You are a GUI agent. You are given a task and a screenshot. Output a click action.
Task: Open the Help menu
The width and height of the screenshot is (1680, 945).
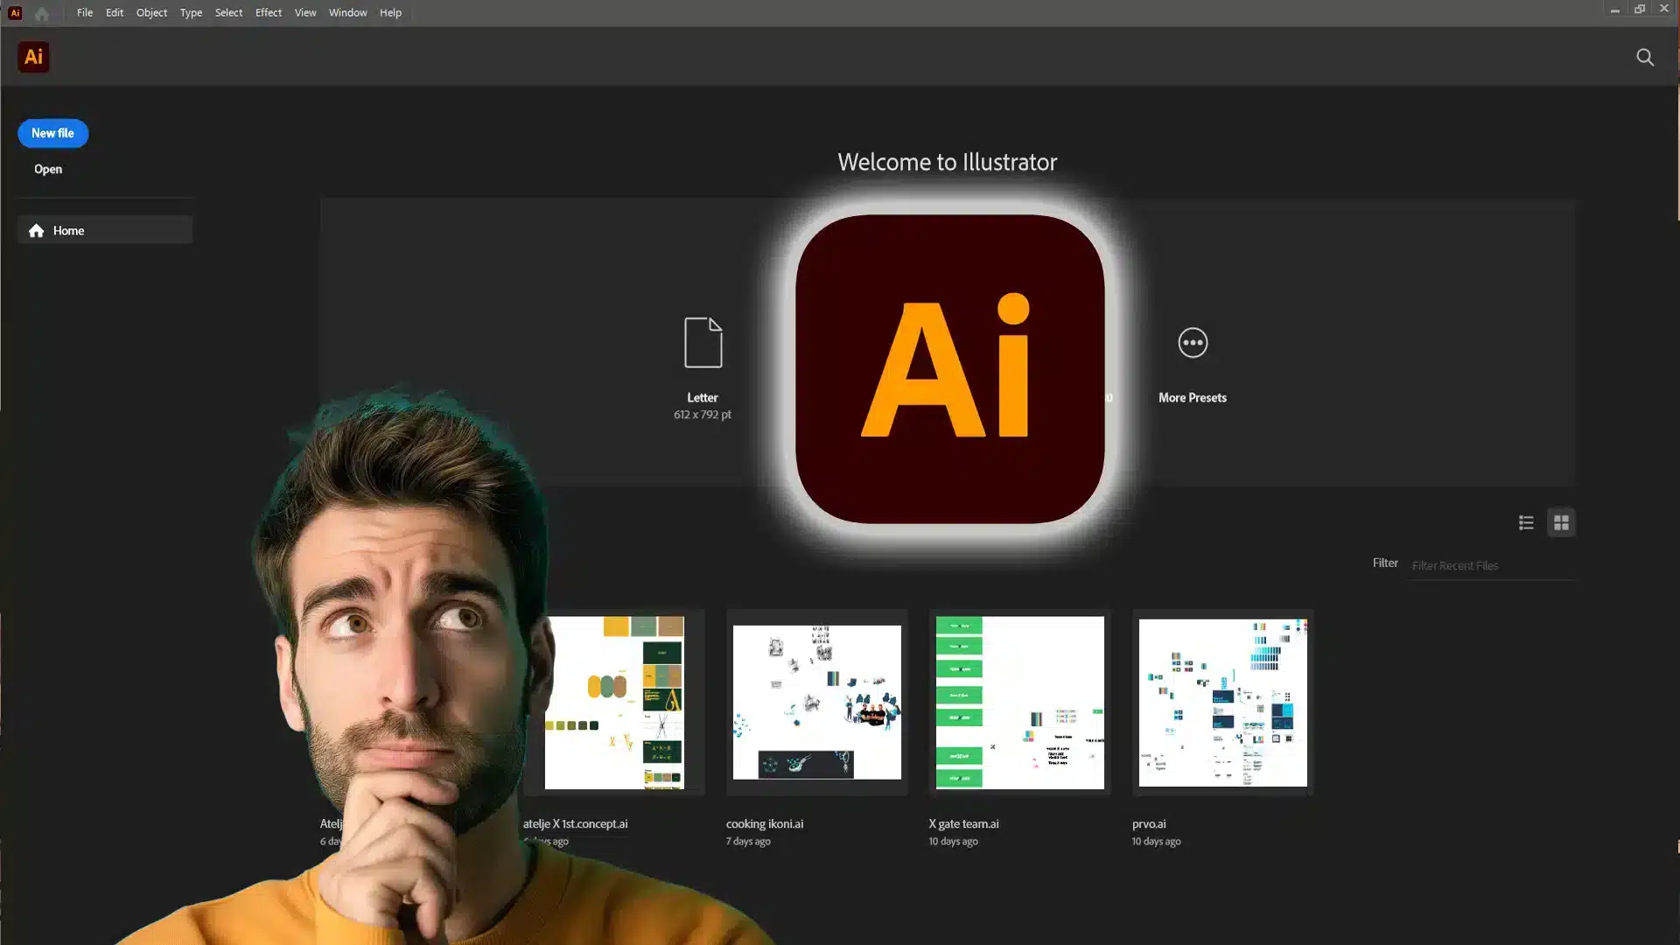[390, 12]
